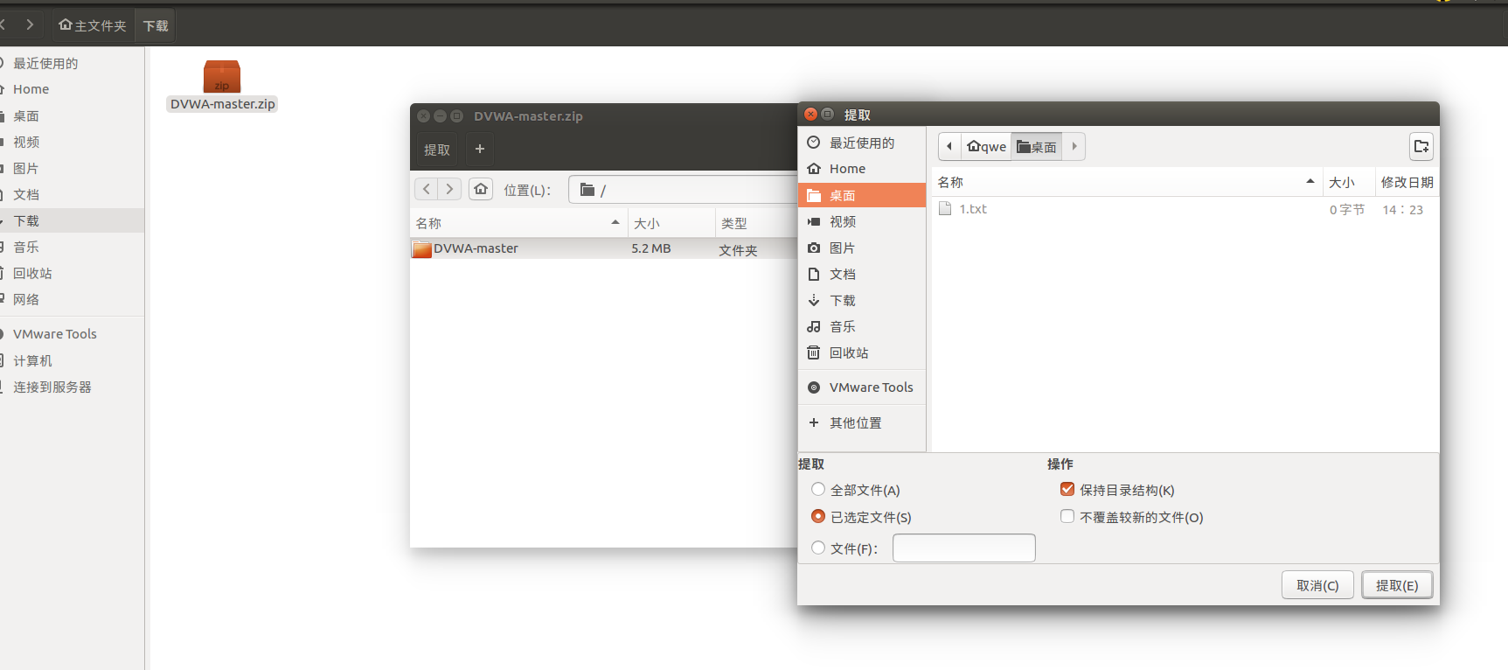Open VMware Tools in Extract dialog sidebar
Screen dimensions: 1508x670
(862, 387)
